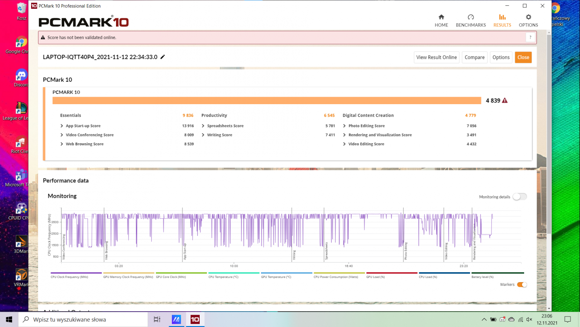Click the App Start-up marker in the chart
Viewport: 580px width, 327px height.
(x=185, y=251)
